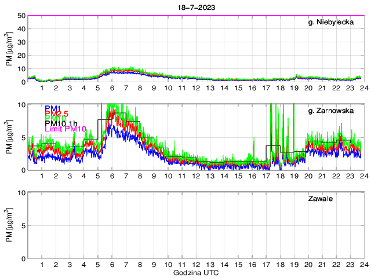Click the Godzina UTC axis label
Screen dimensions: 371x278
tap(195, 272)
